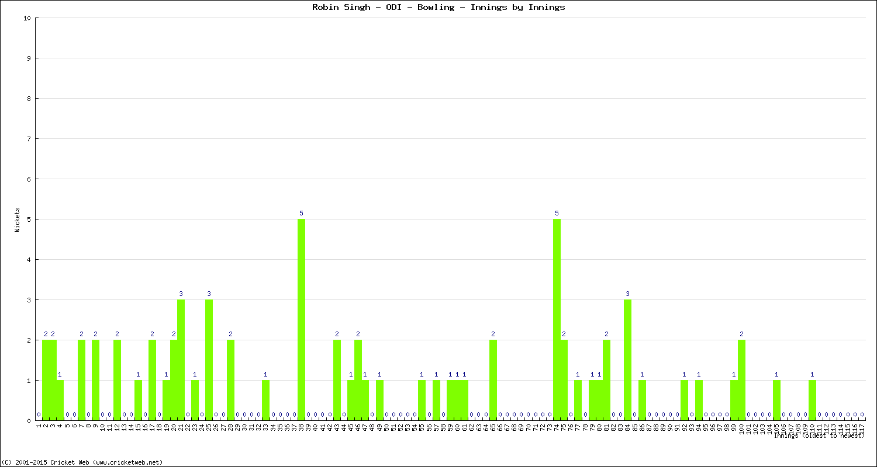Click the 3-wicket bar at innings 84

click(627, 360)
